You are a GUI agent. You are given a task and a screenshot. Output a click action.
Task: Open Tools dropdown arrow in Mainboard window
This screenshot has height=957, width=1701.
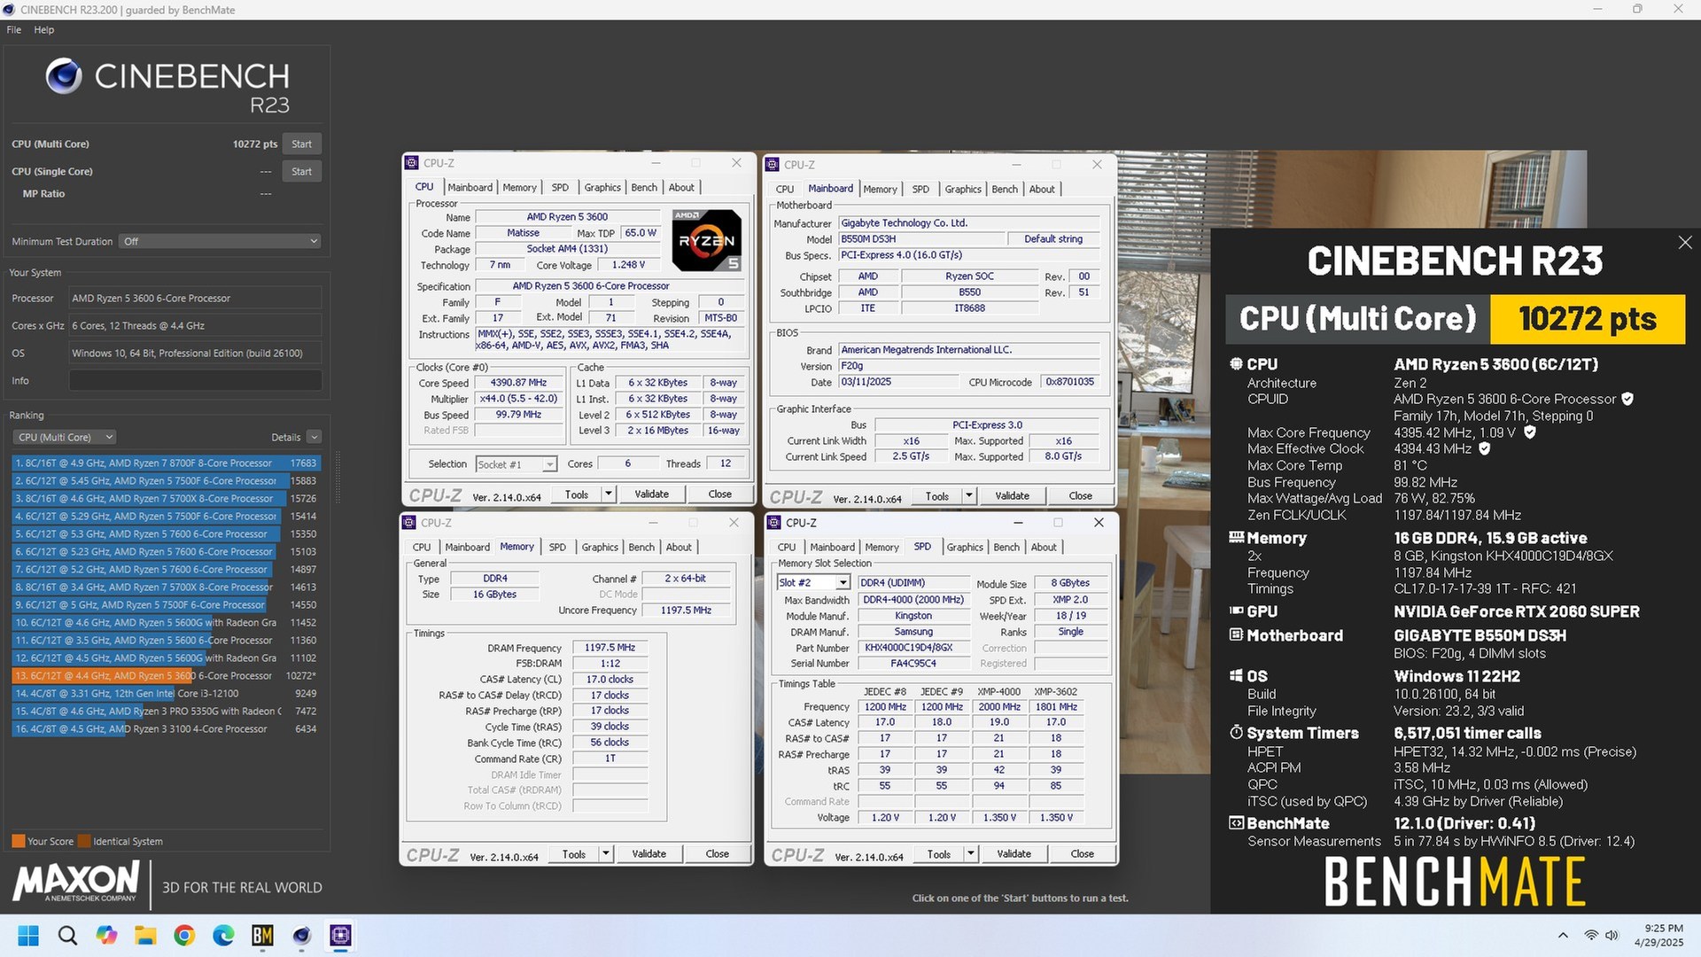tap(968, 496)
